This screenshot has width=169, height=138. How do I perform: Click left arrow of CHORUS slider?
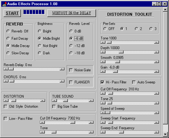coord(6,81)
